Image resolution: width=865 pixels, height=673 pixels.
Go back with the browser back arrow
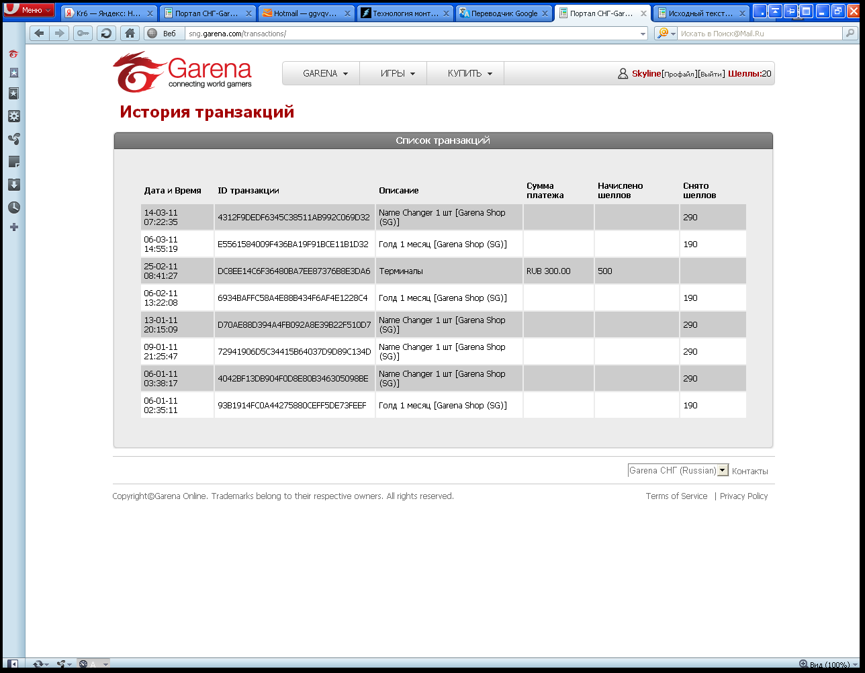pyautogui.click(x=40, y=34)
